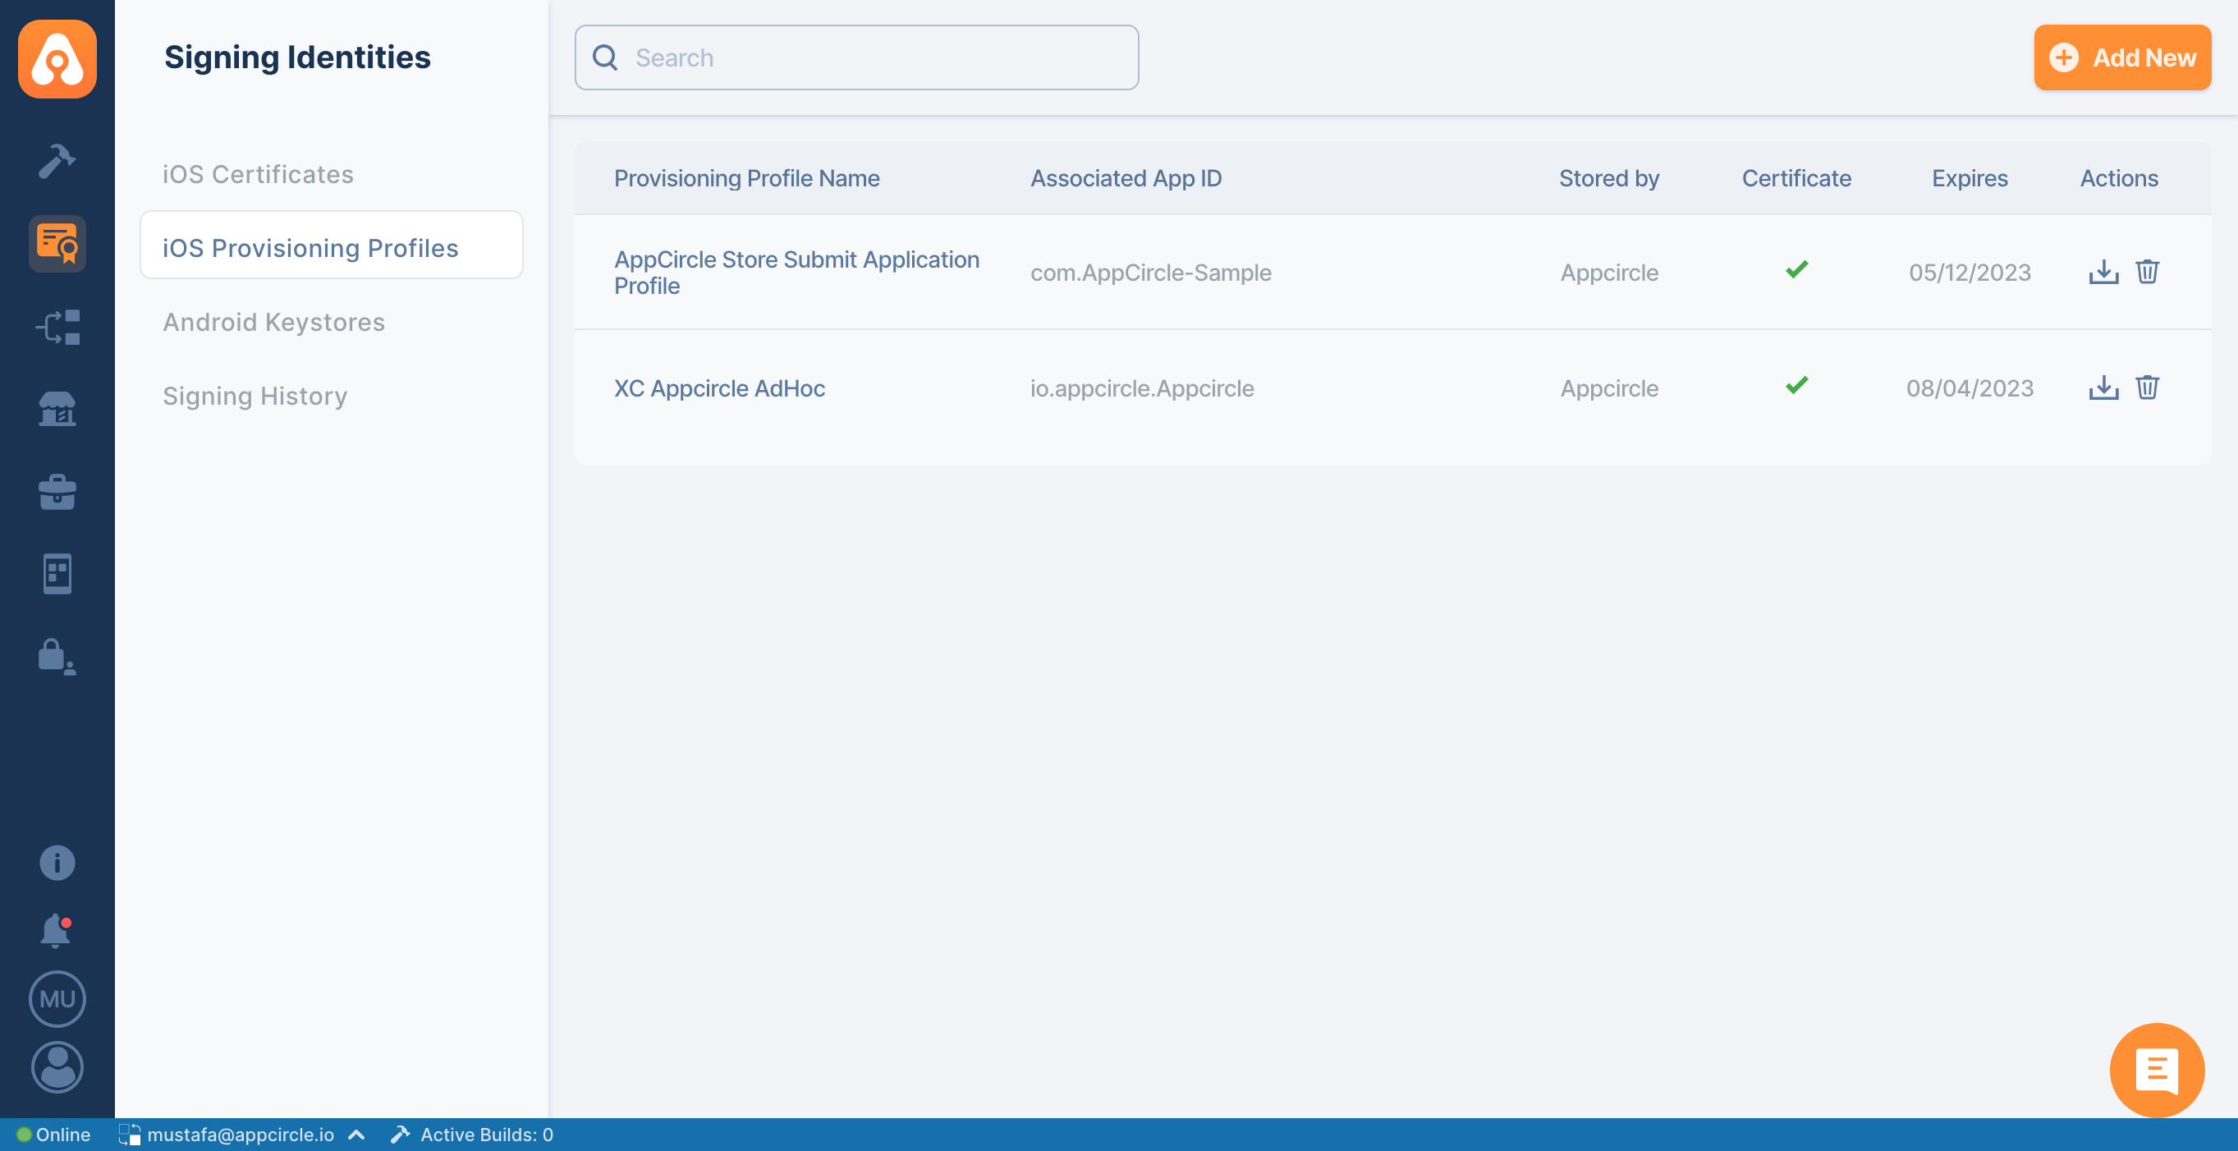
Task: Delete the XC Appcircle AdHoc profile
Action: (x=2147, y=387)
